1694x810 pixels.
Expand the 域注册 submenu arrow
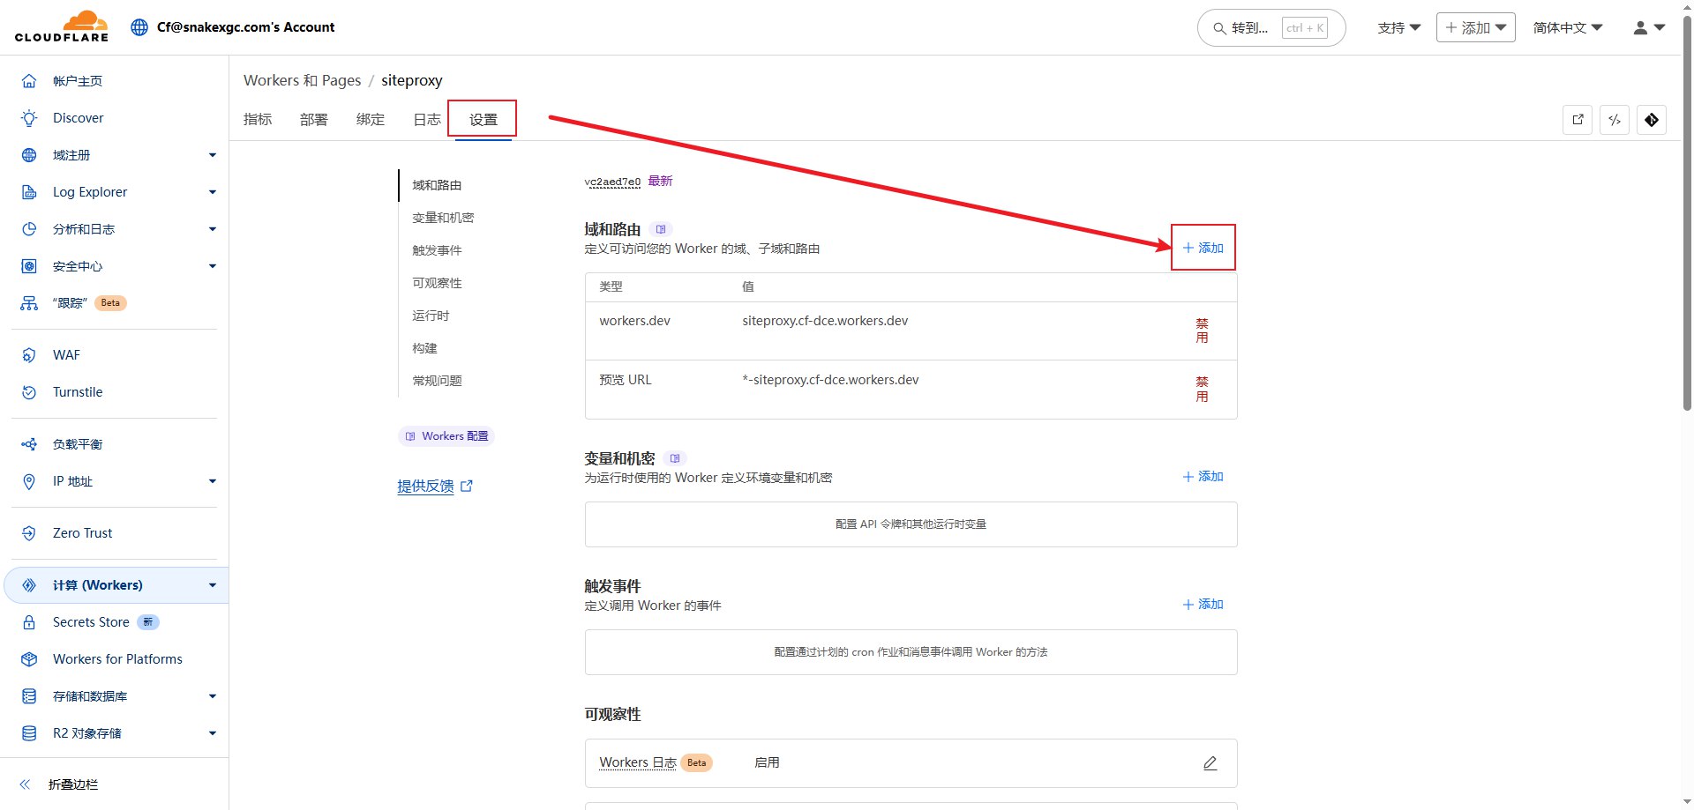click(213, 155)
